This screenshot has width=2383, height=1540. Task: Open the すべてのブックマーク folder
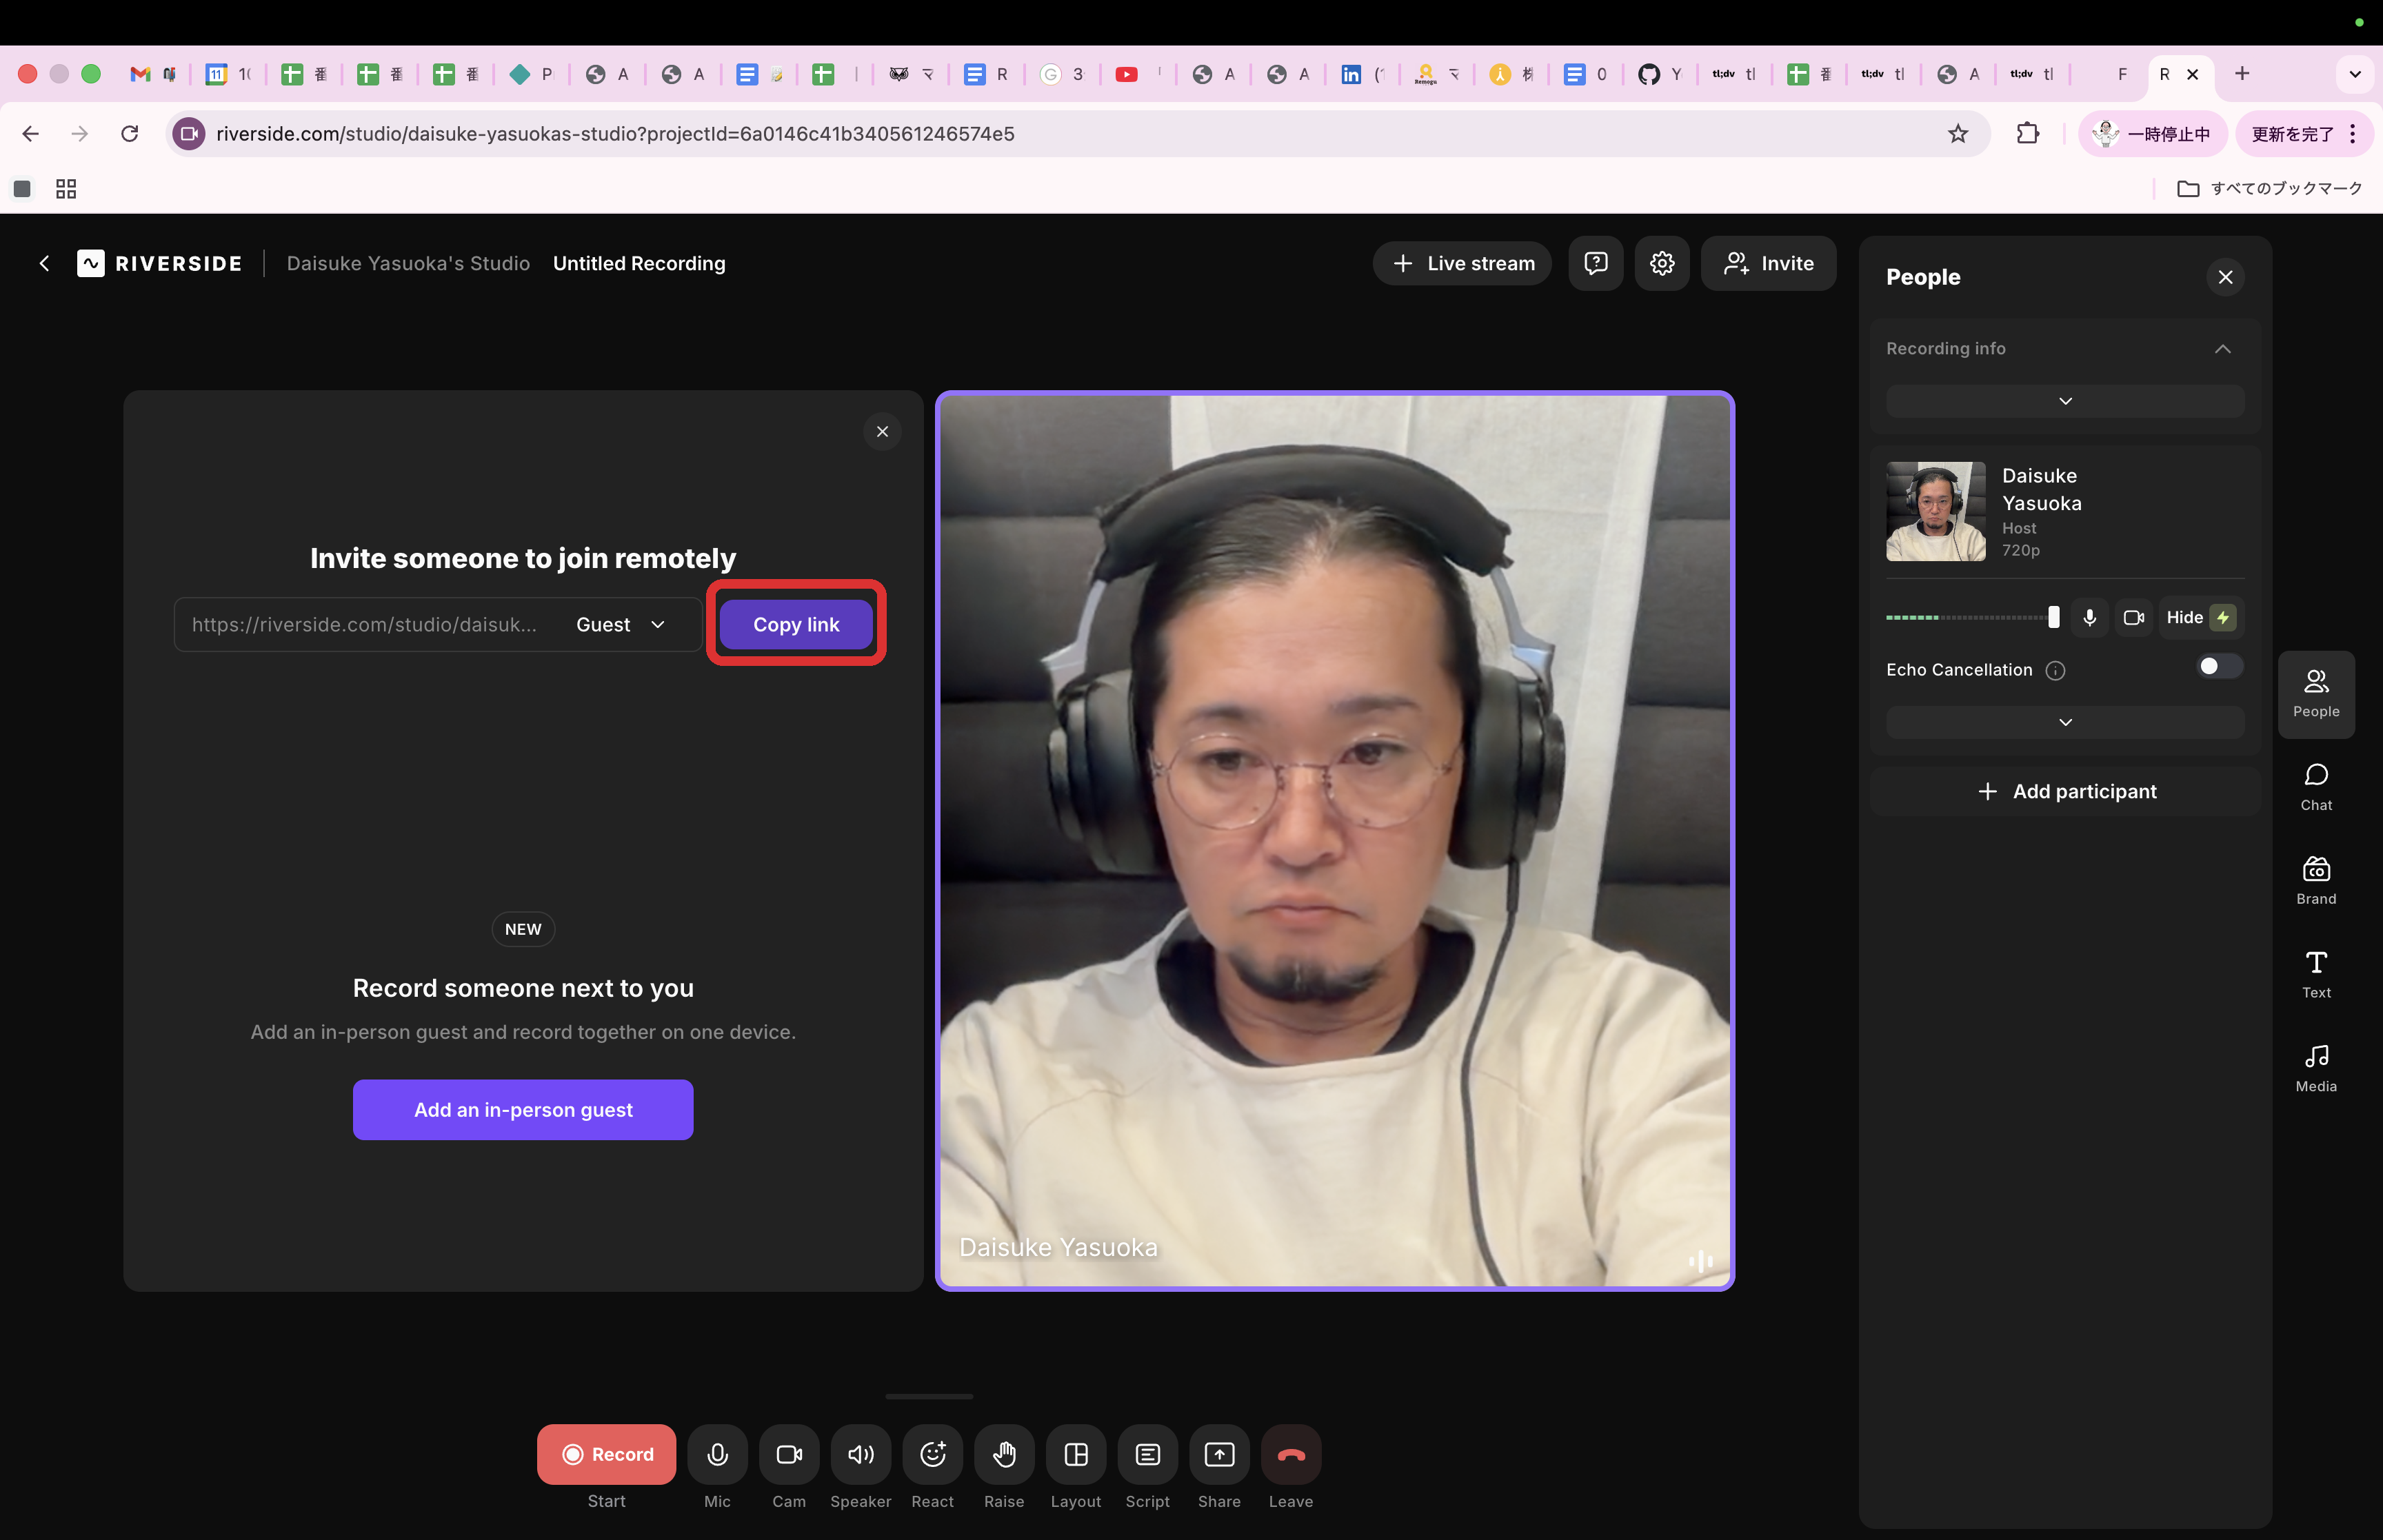coord(2269,189)
